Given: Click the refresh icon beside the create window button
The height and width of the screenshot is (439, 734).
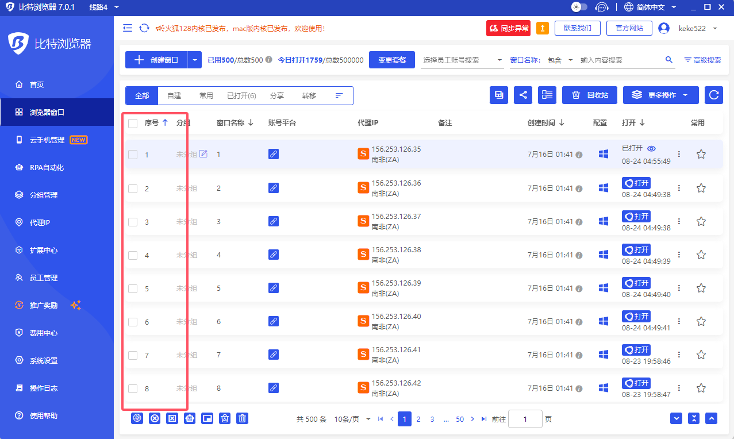Looking at the screenshot, I should click(144, 28).
